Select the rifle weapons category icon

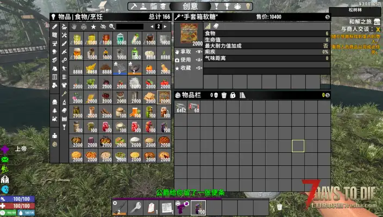pyautogui.click(x=64, y=52)
